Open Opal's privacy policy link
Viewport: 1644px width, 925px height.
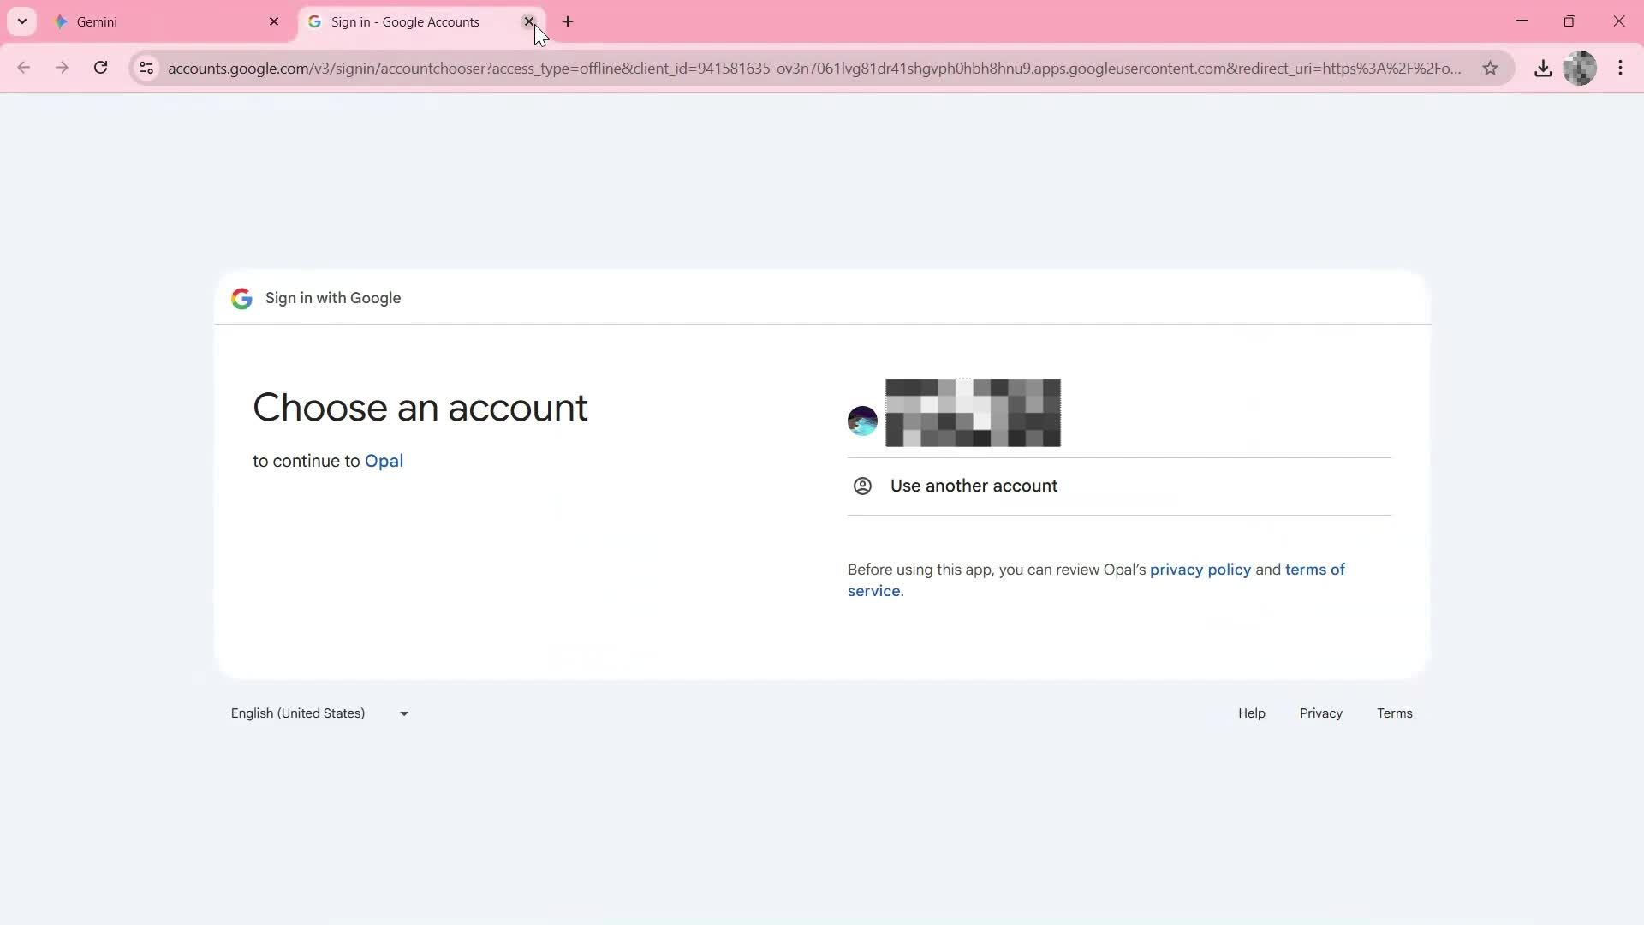click(x=1200, y=570)
